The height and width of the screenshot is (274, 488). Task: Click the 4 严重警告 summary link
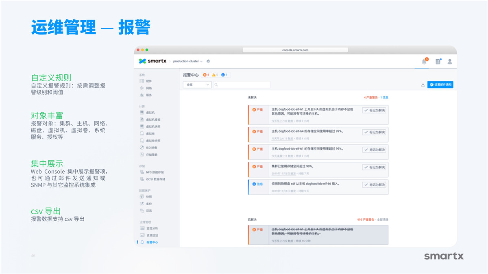pyautogui.click(x=371, y=98)
